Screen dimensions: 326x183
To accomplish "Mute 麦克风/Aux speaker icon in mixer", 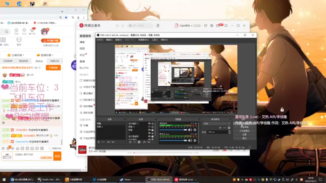I will [x=190, y=140].
